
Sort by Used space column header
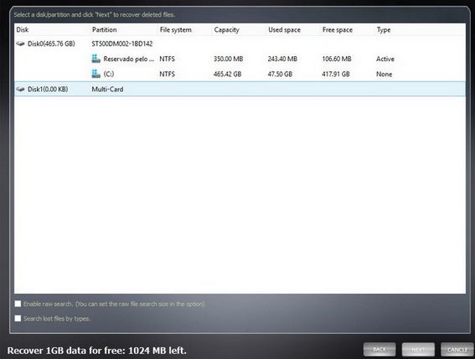(x=284, y=29)
